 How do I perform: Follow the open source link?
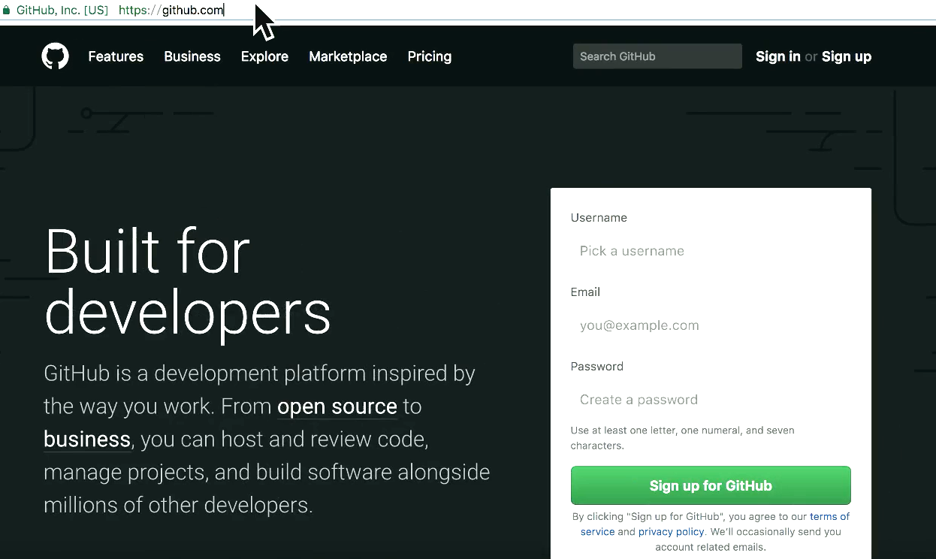click(x=337, y=406)
